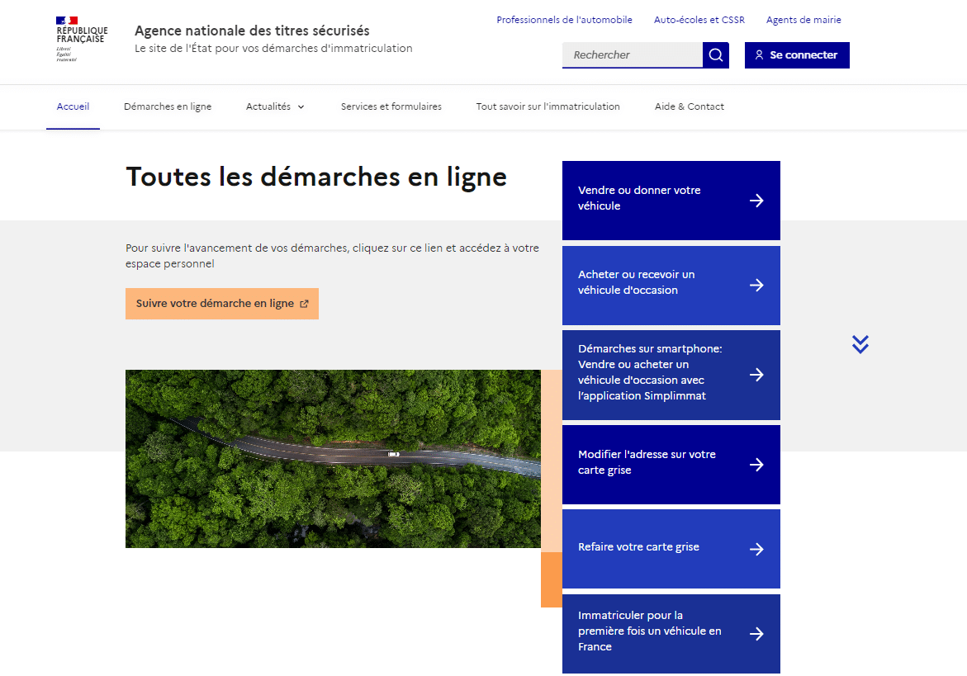Click the Se connecter button
Screen dimensions: 967x676
(797, 54)
